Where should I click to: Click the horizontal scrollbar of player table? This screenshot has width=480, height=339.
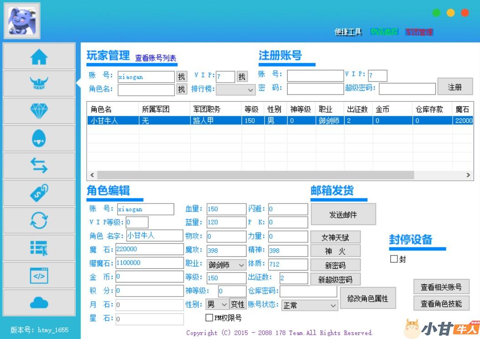coord(255,175)
